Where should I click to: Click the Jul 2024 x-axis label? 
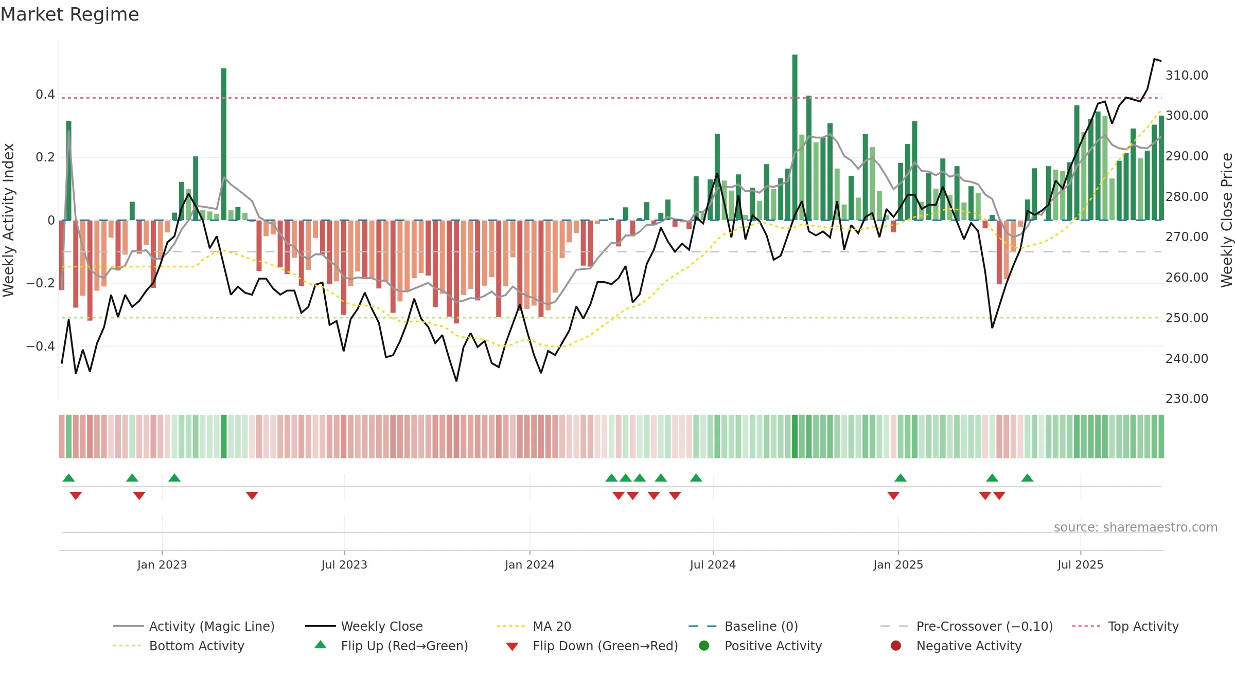(713, 565)
